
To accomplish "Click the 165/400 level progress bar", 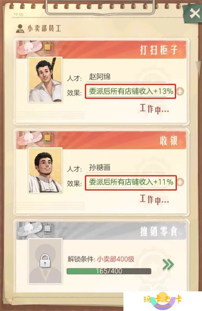I will [x=109, y=271].
